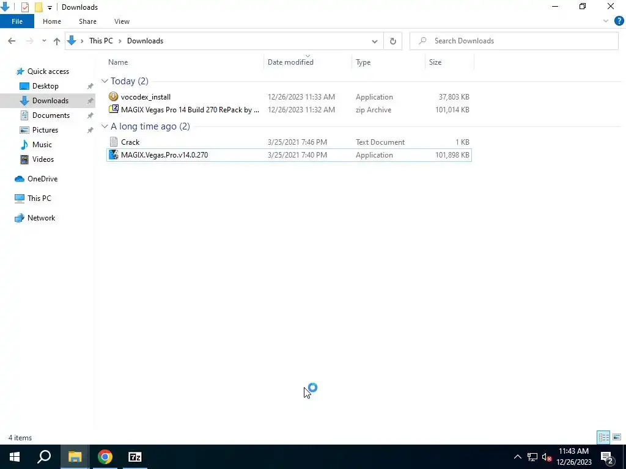This screenshot has width=626, height=469.
Task: Show hidden system tray icons
Action: (517, 457)
